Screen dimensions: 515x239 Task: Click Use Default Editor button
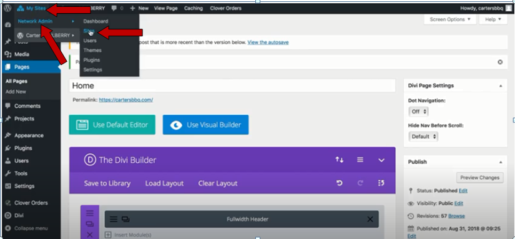(112, 125)
